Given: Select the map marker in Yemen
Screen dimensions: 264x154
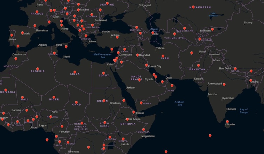Looking at the screenshot, I should click(x=141, y=103).
